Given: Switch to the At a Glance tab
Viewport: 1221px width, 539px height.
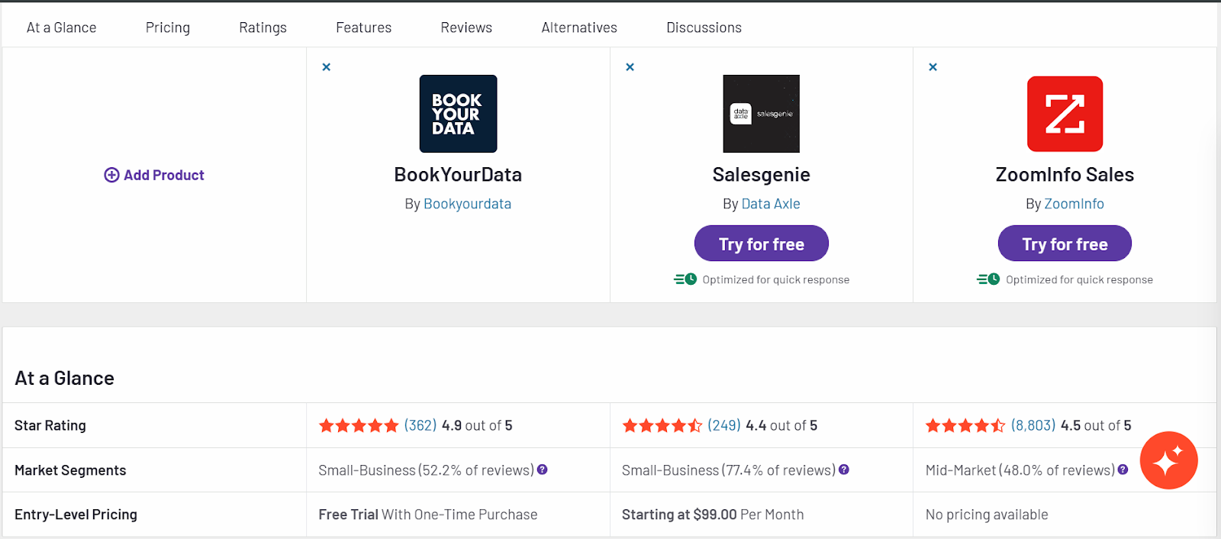Looking at the screenshot, I should pos(61,27).
